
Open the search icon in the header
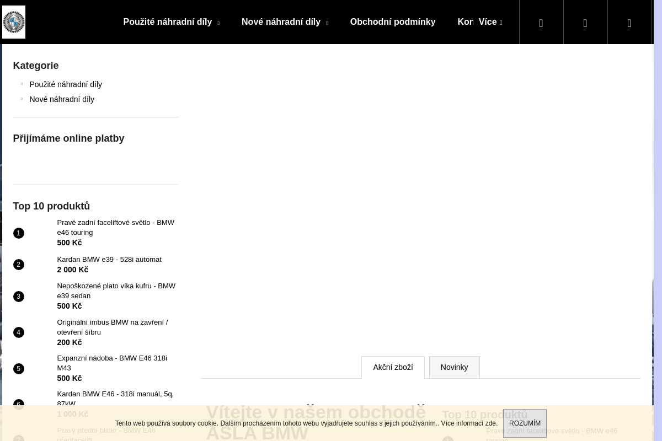tap(541, 23)
